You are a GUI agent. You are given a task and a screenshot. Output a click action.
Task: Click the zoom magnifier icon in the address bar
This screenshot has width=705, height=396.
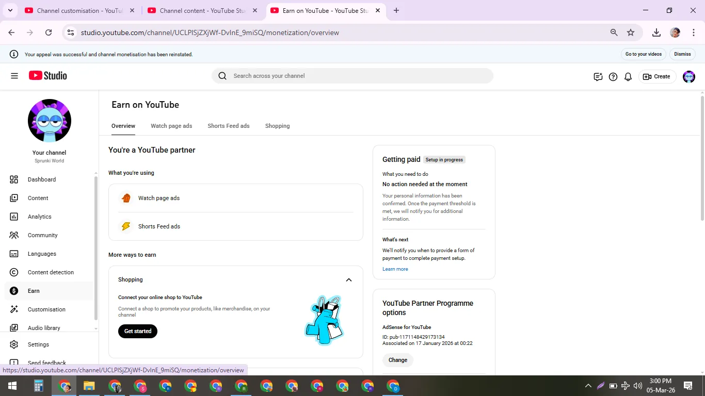pyautogui.click(x=614, y=32)
